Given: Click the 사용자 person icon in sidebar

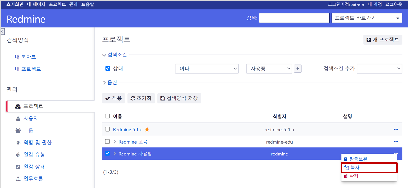Looking at the screenshot, I should pos(18,118).
